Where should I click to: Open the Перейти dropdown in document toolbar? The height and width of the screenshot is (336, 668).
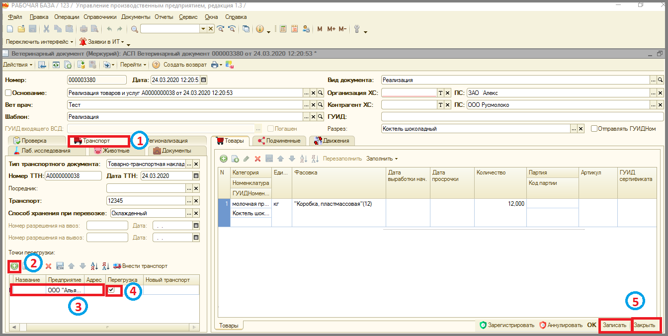point(133,65)
